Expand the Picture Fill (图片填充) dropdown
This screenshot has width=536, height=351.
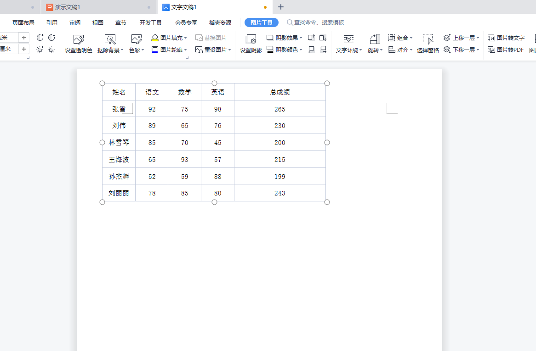pyautogui.click(x=185, y=38)
